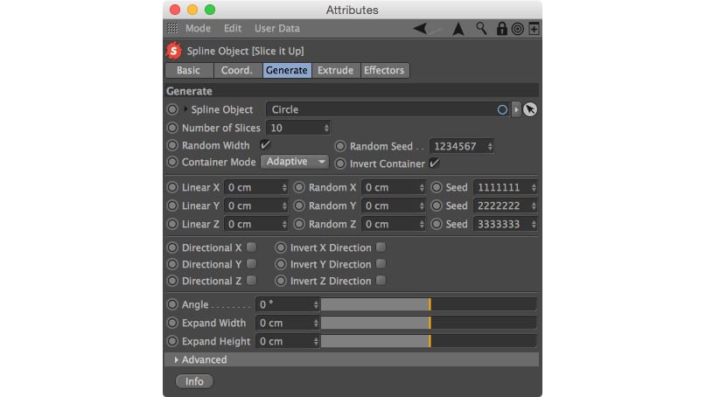Screen dimensions: 706x397
Task: Click the grid grip icon beside Mode
Action: click(172, 28)
